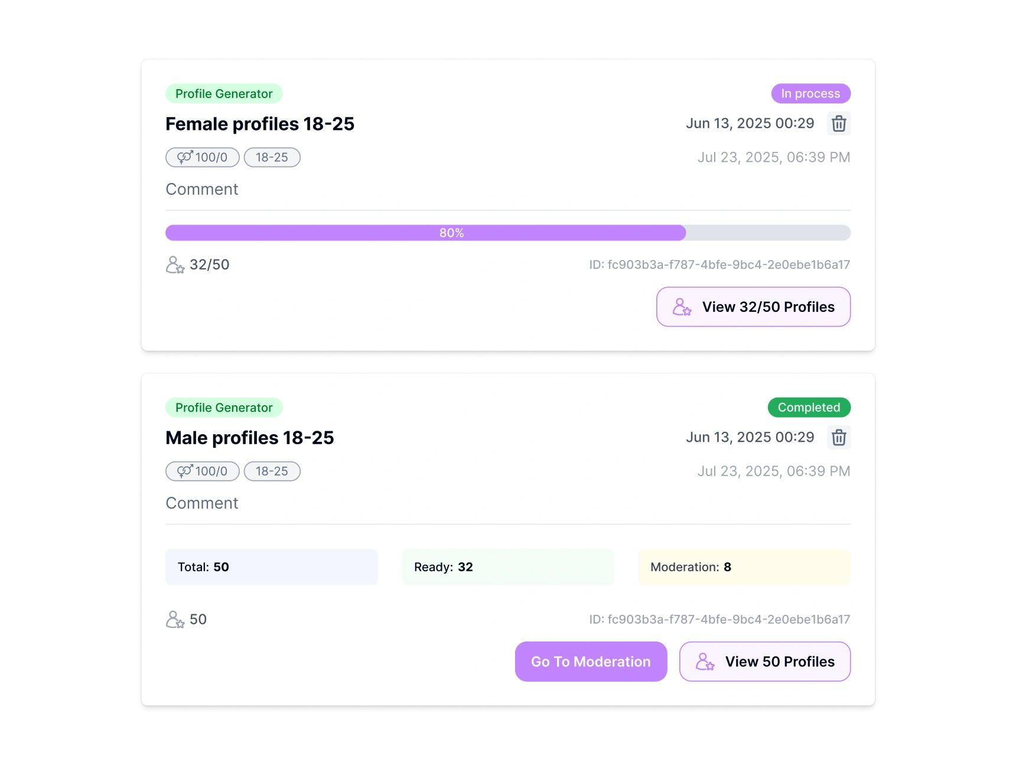This screenshot has width=1016, height=765.
Task: Click the gender icon in the 100/0 pill
Action: 185,157
